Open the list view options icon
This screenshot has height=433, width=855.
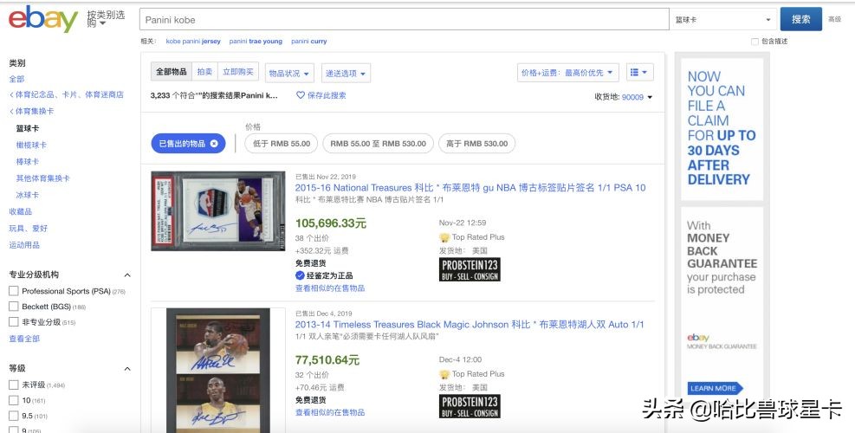coord(639,73)
